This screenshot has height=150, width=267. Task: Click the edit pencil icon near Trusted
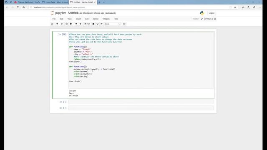click(202, 19)
